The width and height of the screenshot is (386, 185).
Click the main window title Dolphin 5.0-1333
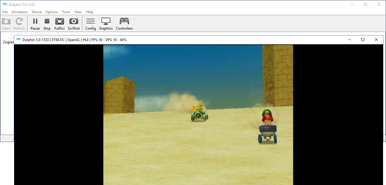[x=22, y=5]
